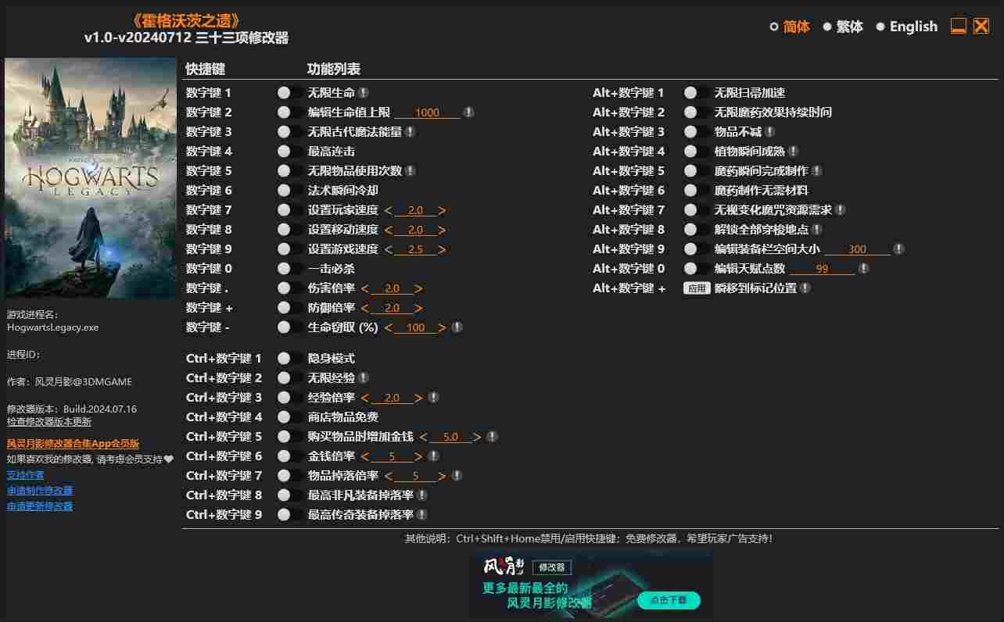The image size is (1004, 622).
Task: Click the Hogwarts Legacy cover image
Action: (x=91, y=177)
